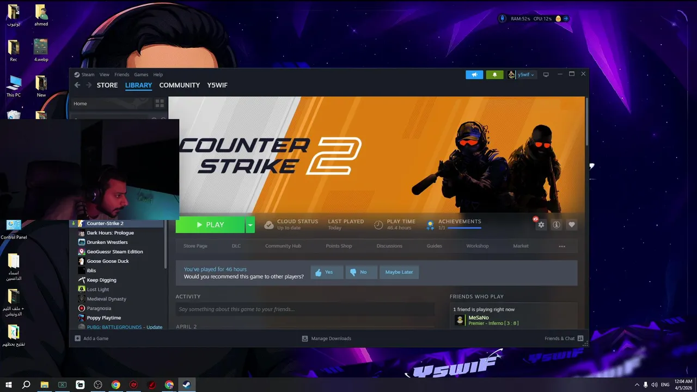Switch to the STORE tab

click(x=107, y=85)
